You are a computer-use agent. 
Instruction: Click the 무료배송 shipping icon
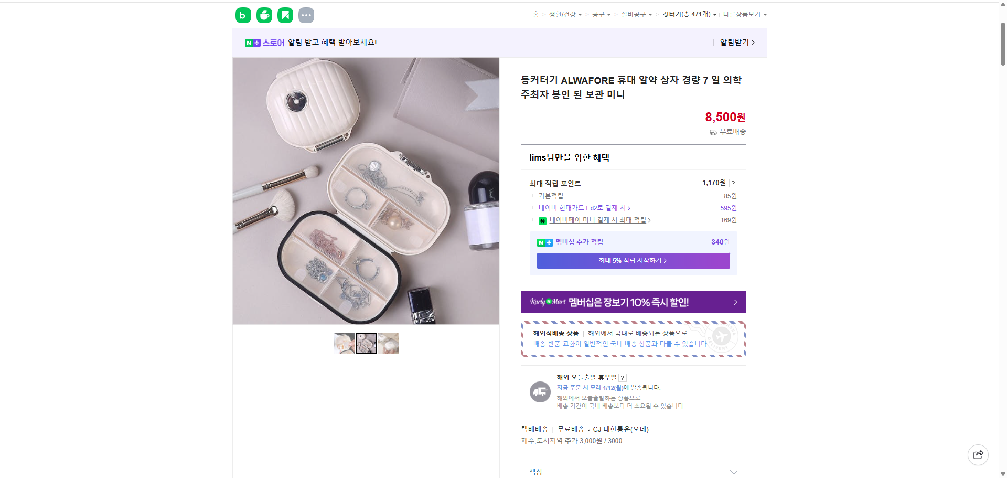point(713,132)
